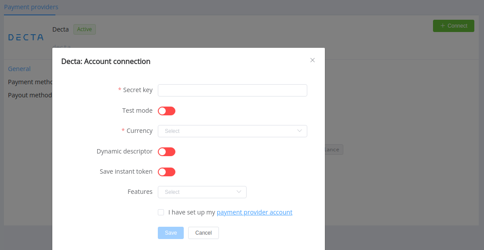Enable the Dynamic descriptor switch
484x250 pixels.
click(167, 152)
